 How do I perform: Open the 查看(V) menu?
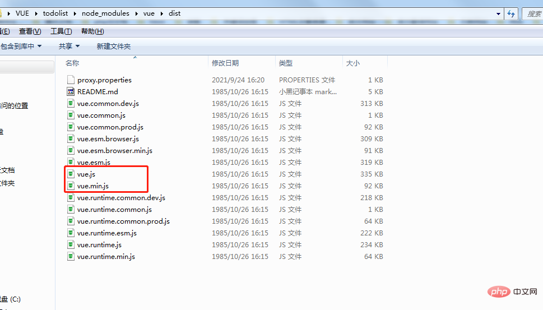30,31
